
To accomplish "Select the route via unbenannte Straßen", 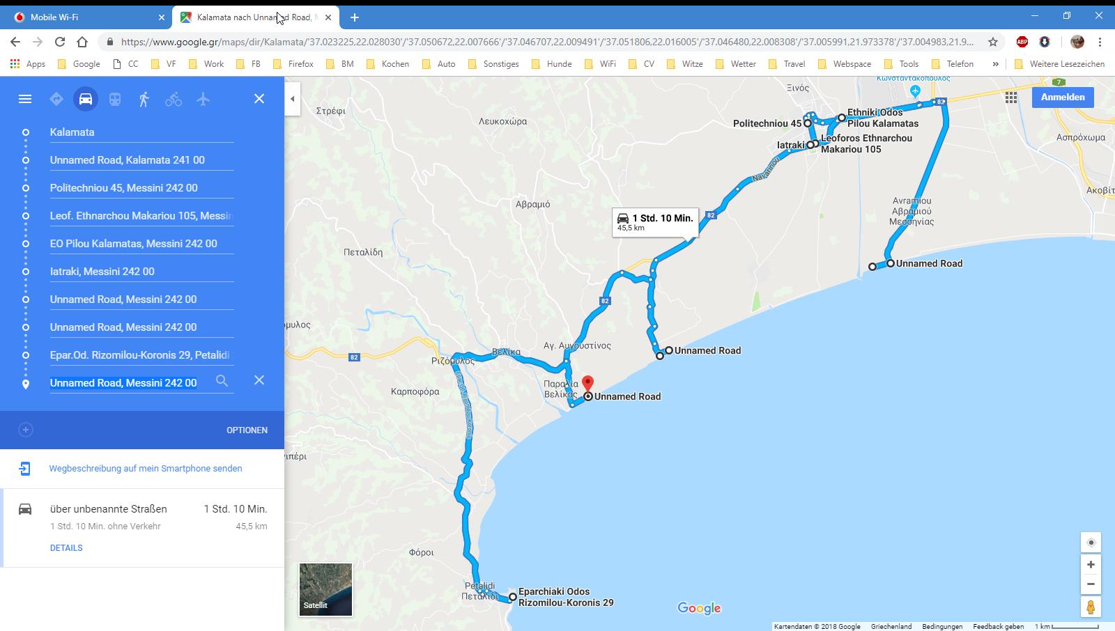I will pyautogui.click(x=142, y=528).
